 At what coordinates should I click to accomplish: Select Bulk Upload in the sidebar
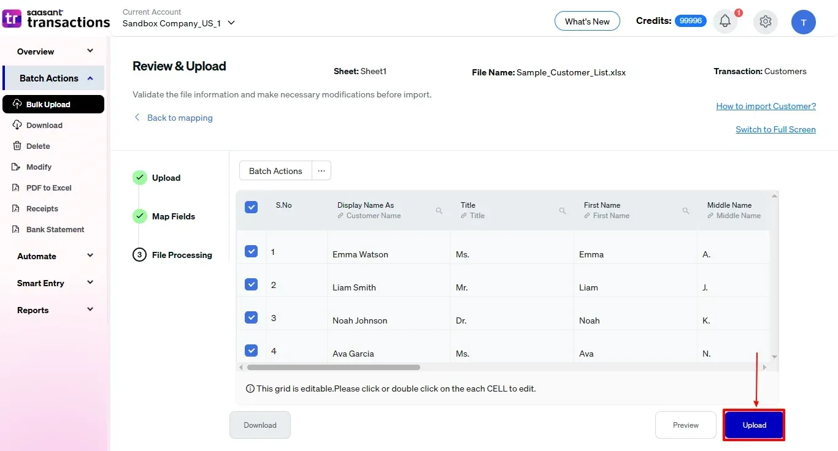point(53,104)
